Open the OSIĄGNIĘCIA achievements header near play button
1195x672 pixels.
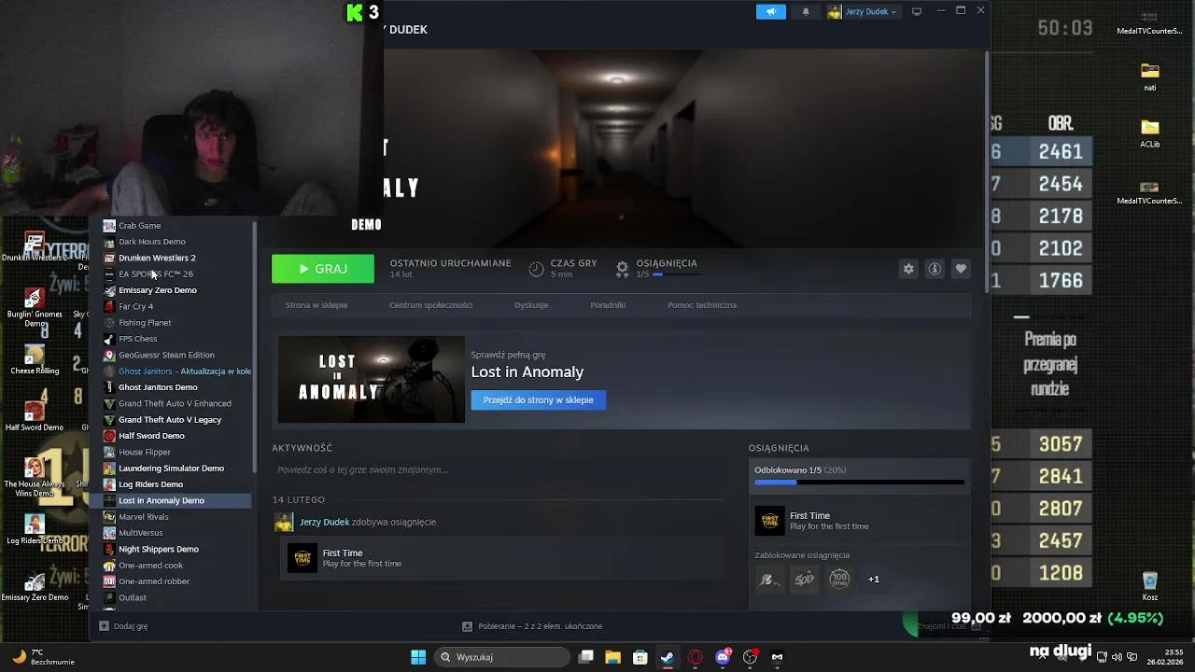coord(667,263)
